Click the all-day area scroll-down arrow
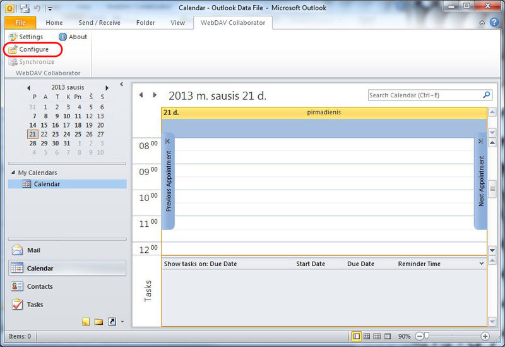The width and height of the screenshot is (505, 347). [492, 132]
